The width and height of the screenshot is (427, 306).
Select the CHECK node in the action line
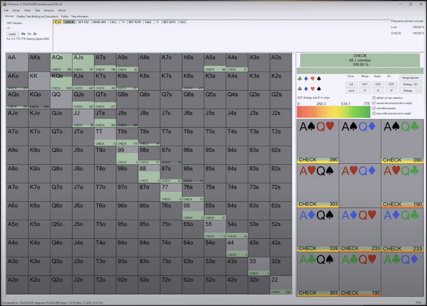(69, 22)
